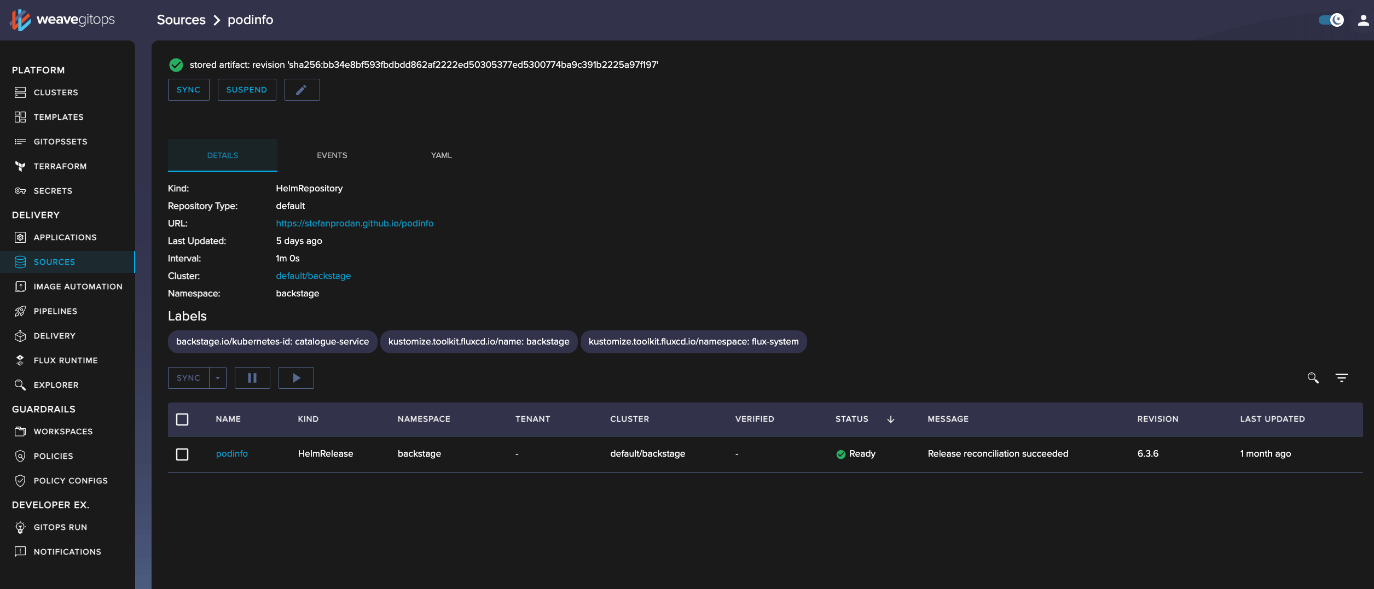
Task: Open the Image Automation icon
Action: coord(20,287)
